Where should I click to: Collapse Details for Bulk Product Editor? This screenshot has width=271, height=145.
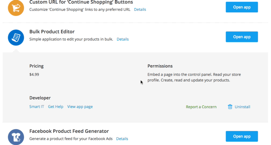tap(123, 39)
